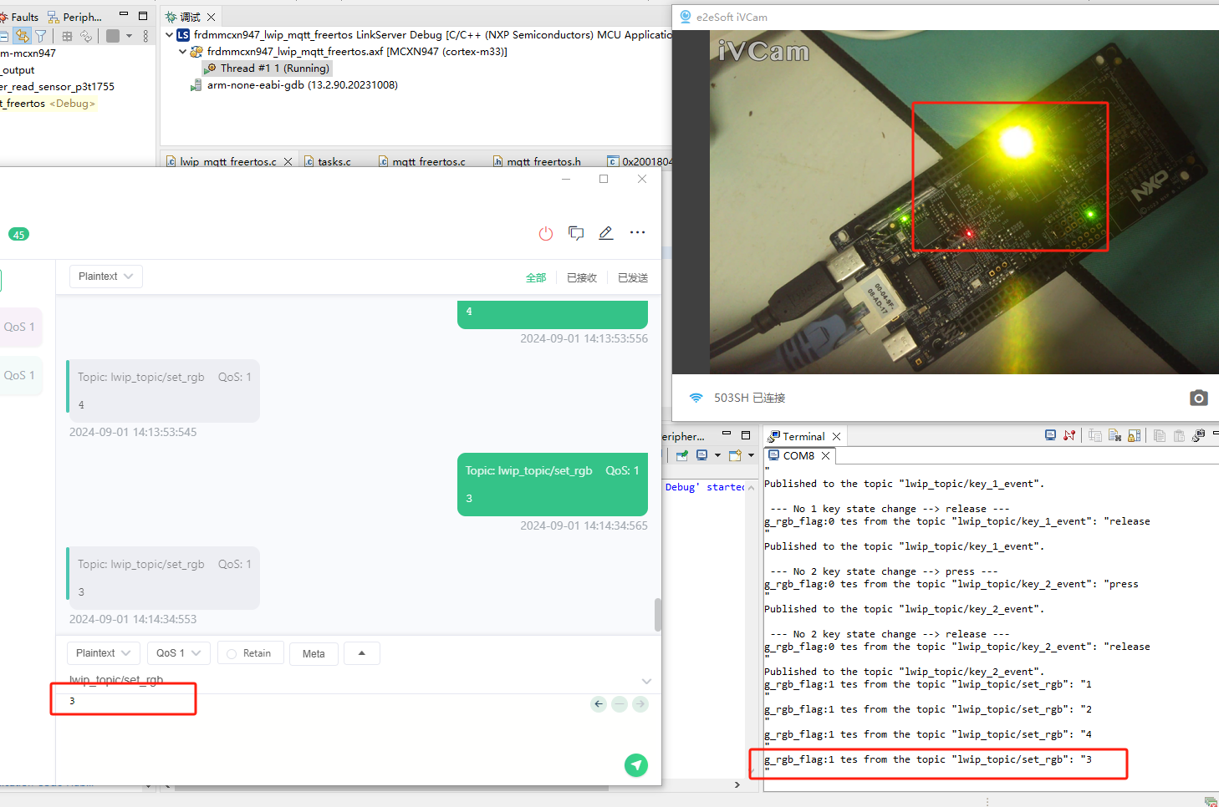Click the Link with Editor arrows icon

tap(22, 36)
